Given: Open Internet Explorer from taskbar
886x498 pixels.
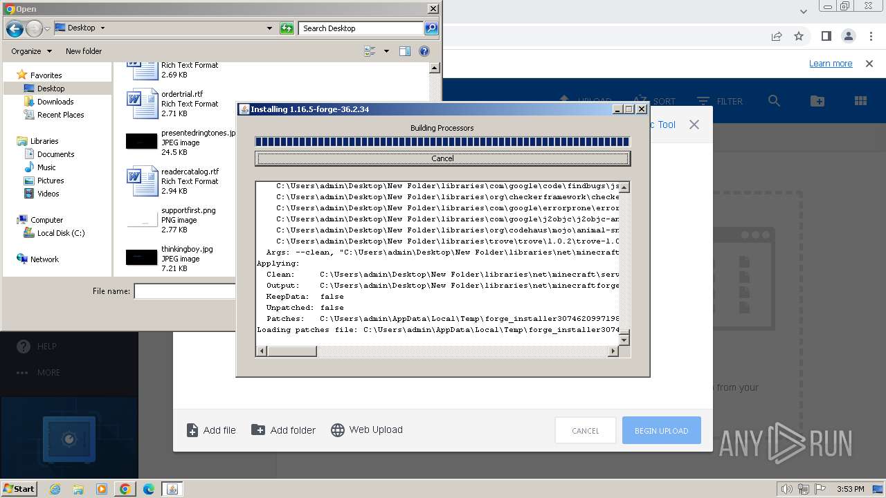Looking at the screenshot, I should point(55,489).
